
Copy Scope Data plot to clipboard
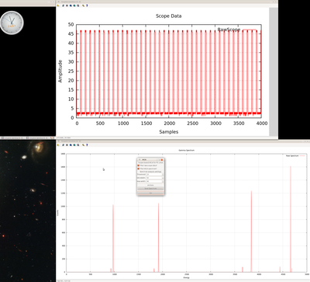[57, 5]
